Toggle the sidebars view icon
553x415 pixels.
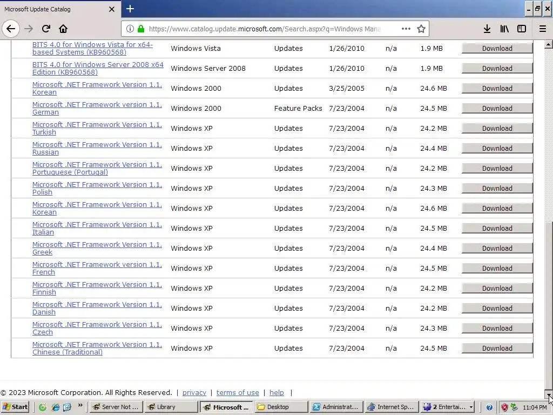tap(522, 29)
